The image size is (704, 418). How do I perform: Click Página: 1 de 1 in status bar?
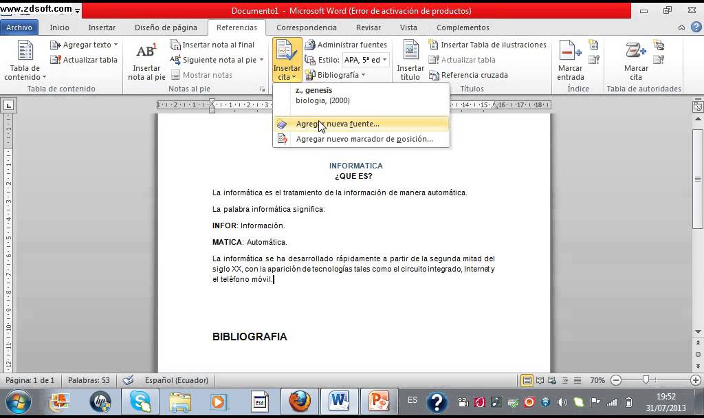(x=30, y=380)
